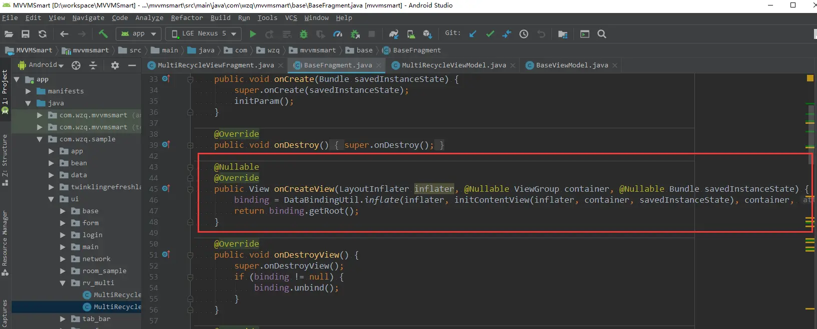Click the Git compare branches icon

507,34
